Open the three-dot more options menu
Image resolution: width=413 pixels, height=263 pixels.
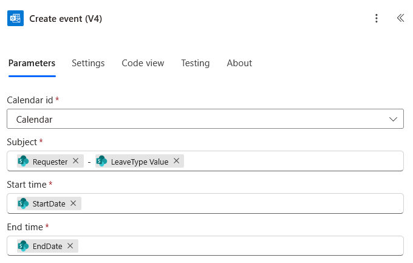pos(377,18)
